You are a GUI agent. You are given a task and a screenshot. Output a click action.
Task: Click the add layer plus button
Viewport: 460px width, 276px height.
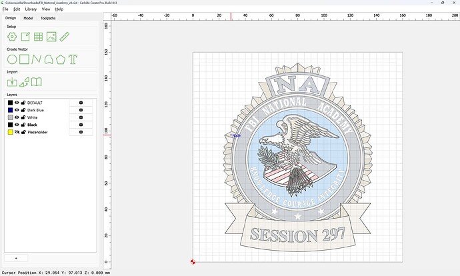(16, 258)
